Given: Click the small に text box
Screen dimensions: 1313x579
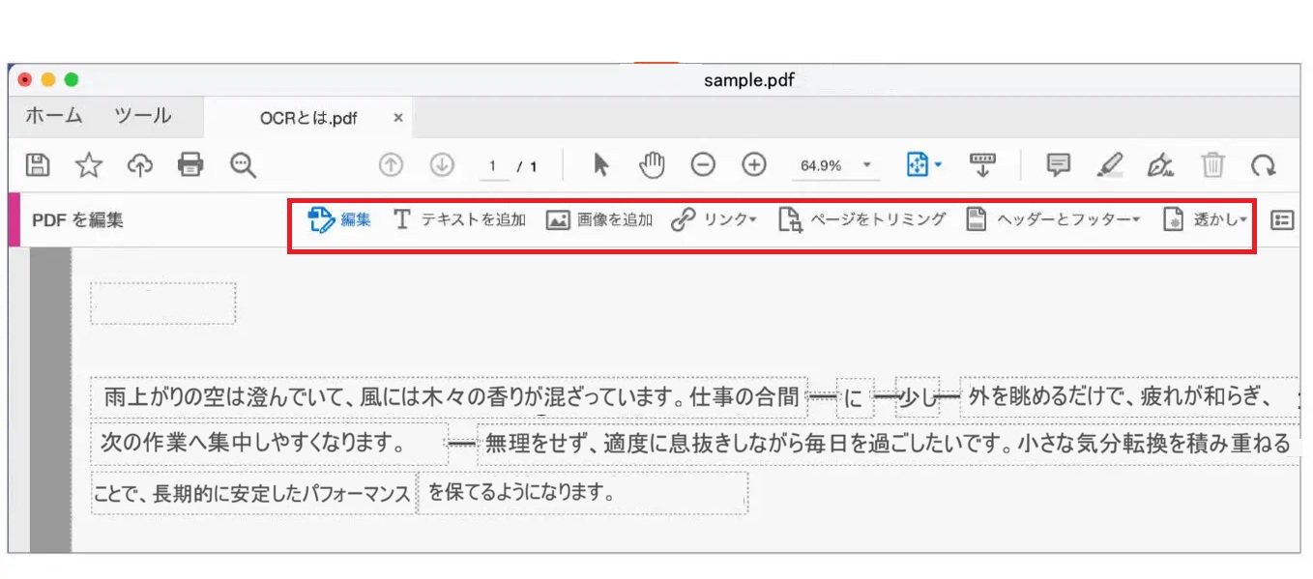Looking at the screenshot, I should [855, 397].
